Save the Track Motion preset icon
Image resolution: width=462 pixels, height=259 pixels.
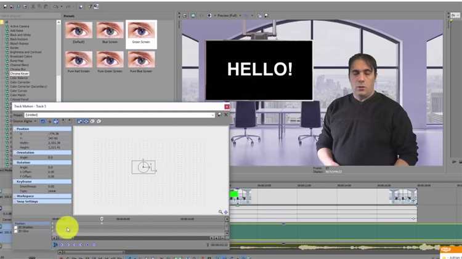tap(220, 114)
